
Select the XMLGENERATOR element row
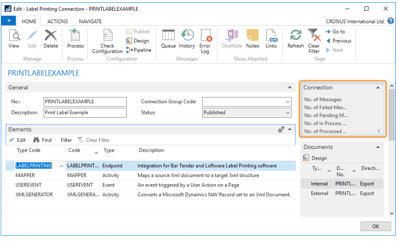pyautogui.click(x=150, y=194)
